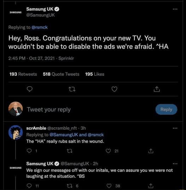View the 518 Quote Tweets
186x190 pixels.
(x=61, y=74)
